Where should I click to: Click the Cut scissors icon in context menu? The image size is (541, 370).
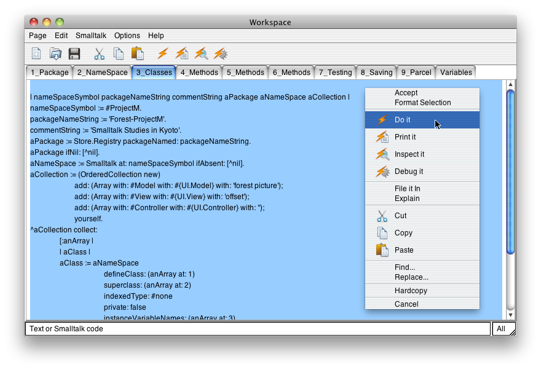pyautogui.click(x=382, y=216)
